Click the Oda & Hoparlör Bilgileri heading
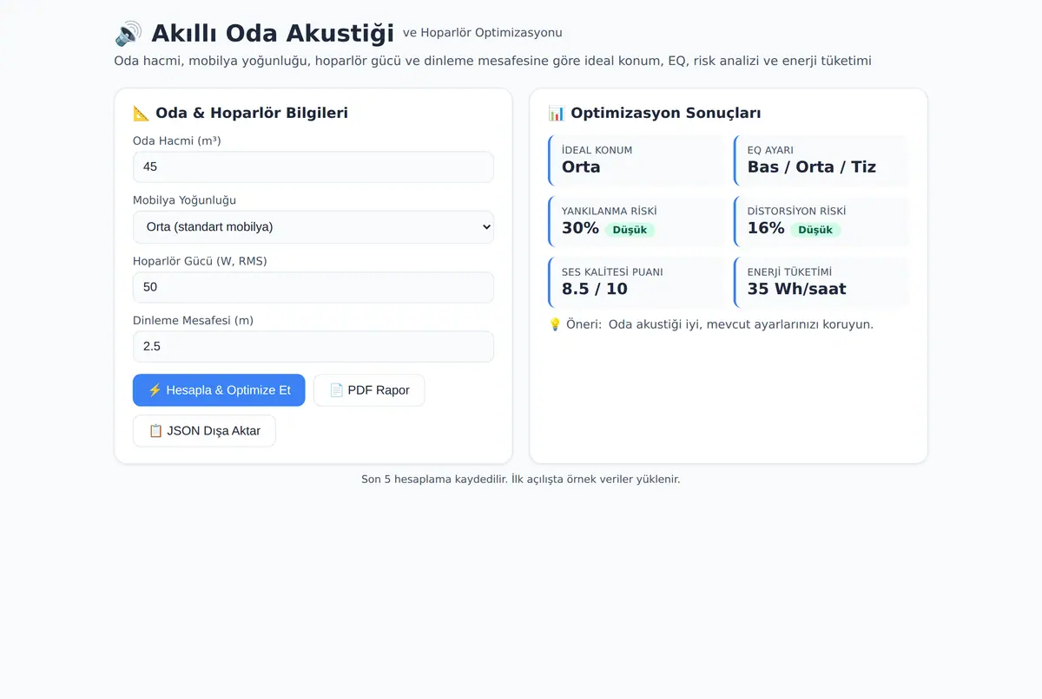The image size is (1042, 699). [252, 113]
